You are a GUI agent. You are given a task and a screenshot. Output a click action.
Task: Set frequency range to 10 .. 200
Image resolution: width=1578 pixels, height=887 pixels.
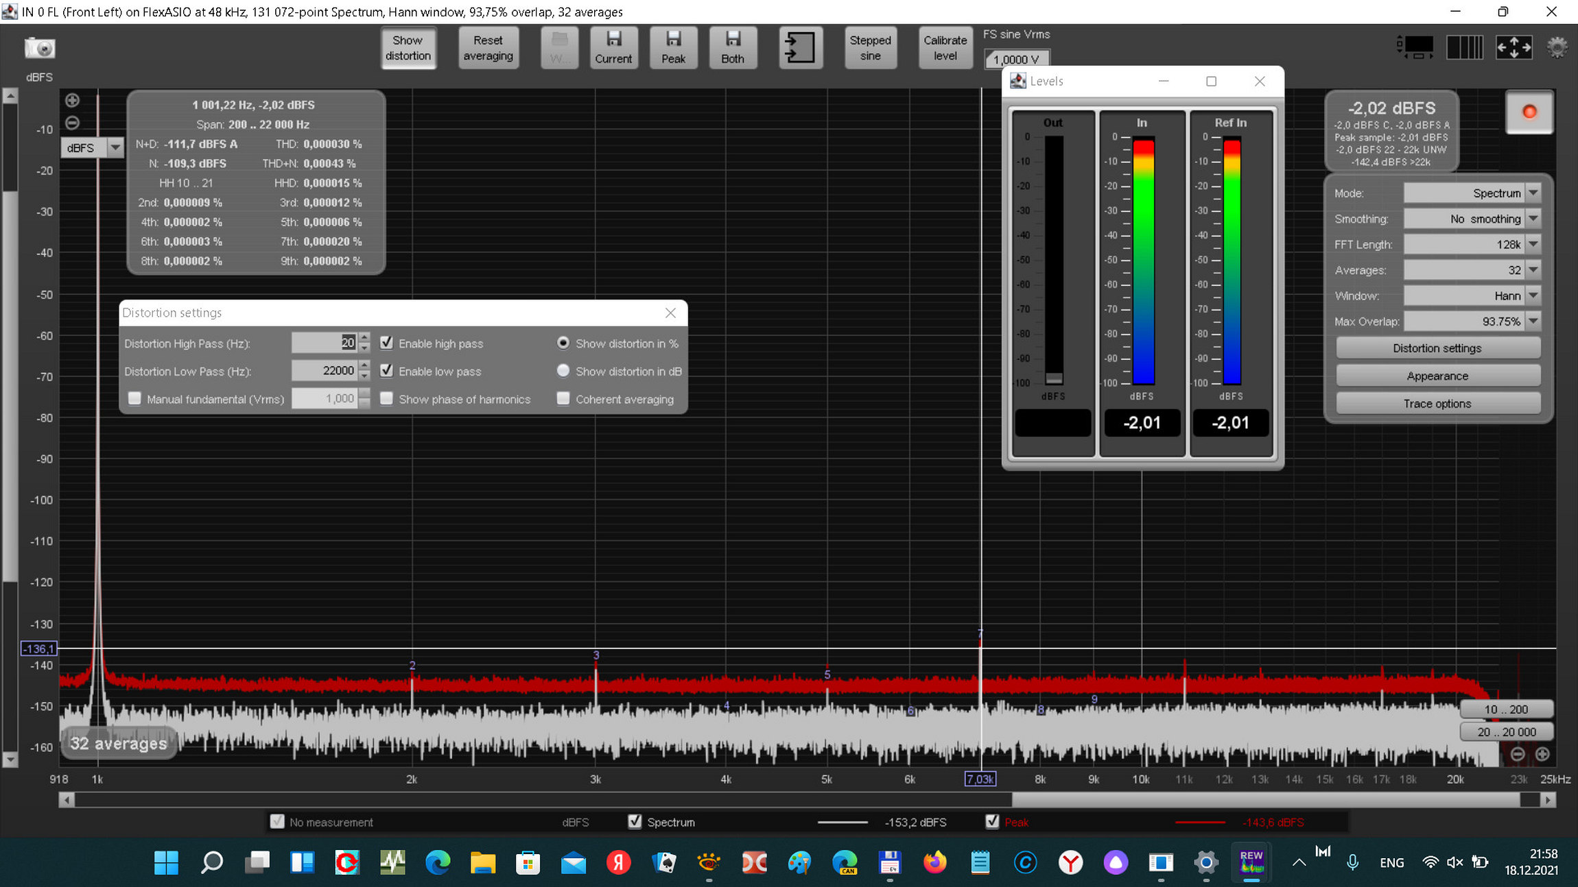pyautogui.click(x=1506, y=709)
